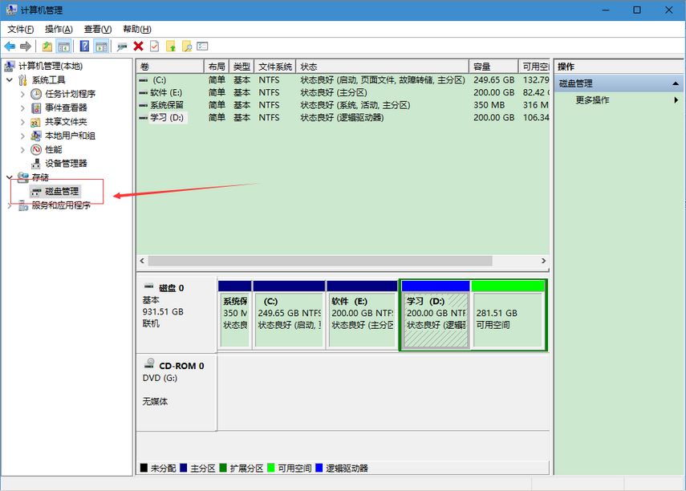The image size is (686, 491).
Task: Click the horizontal scrollbar of volume list
Action: pyautogui.click(x=321, y=261)
